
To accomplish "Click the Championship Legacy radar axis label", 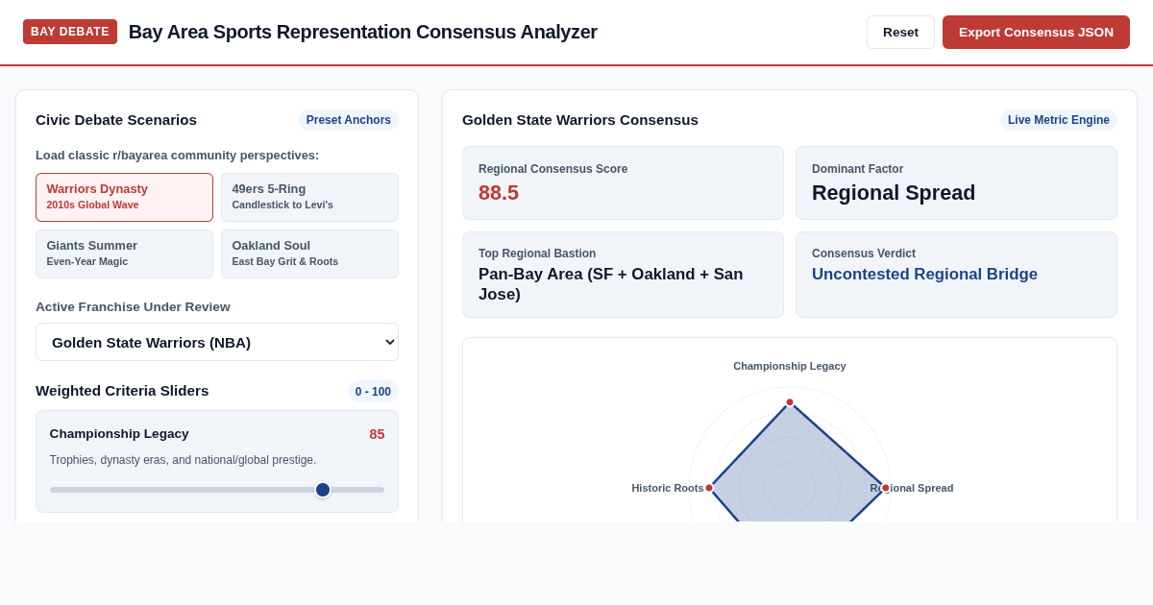I will click(790, 366).
